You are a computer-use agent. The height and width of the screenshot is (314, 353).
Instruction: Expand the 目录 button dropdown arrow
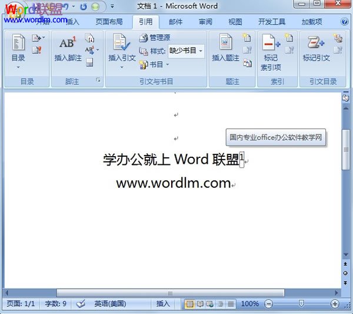(18, 67)
